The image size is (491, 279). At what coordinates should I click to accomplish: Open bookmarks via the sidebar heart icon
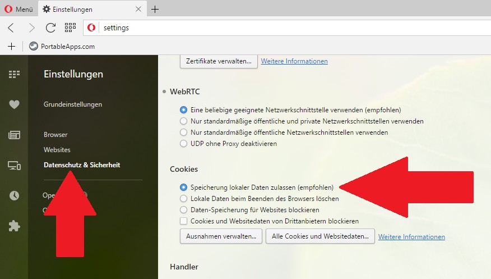tap(14, 104)
